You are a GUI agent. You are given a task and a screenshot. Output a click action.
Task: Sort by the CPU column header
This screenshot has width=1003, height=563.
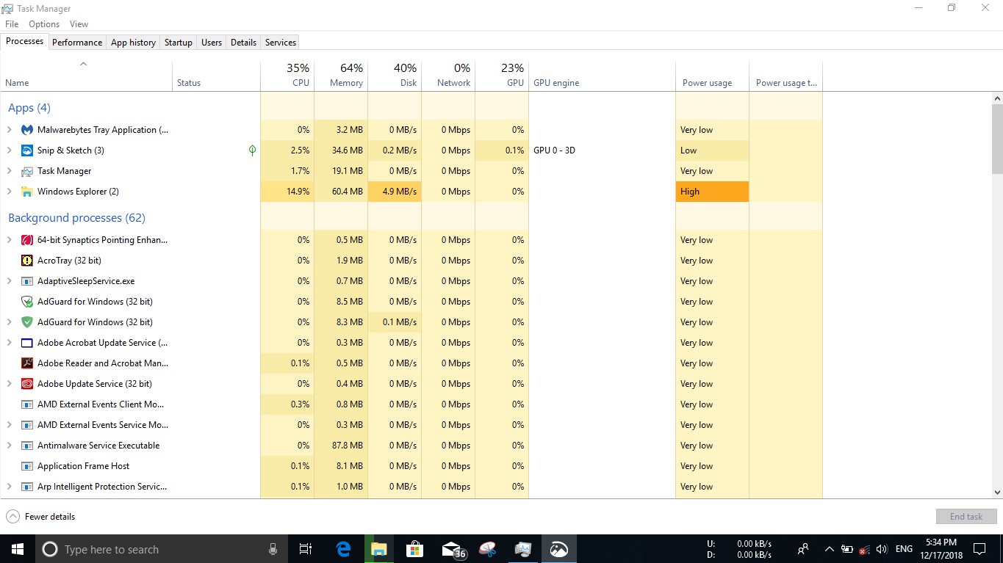(287, 75)
